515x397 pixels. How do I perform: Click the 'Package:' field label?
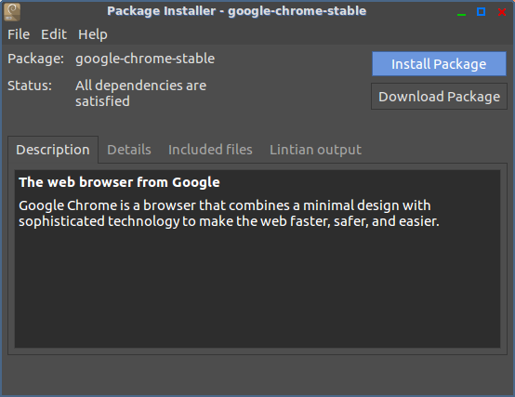click(x=36, y=59)
